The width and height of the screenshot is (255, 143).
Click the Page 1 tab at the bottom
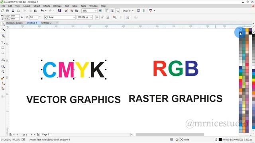(45, 134)
